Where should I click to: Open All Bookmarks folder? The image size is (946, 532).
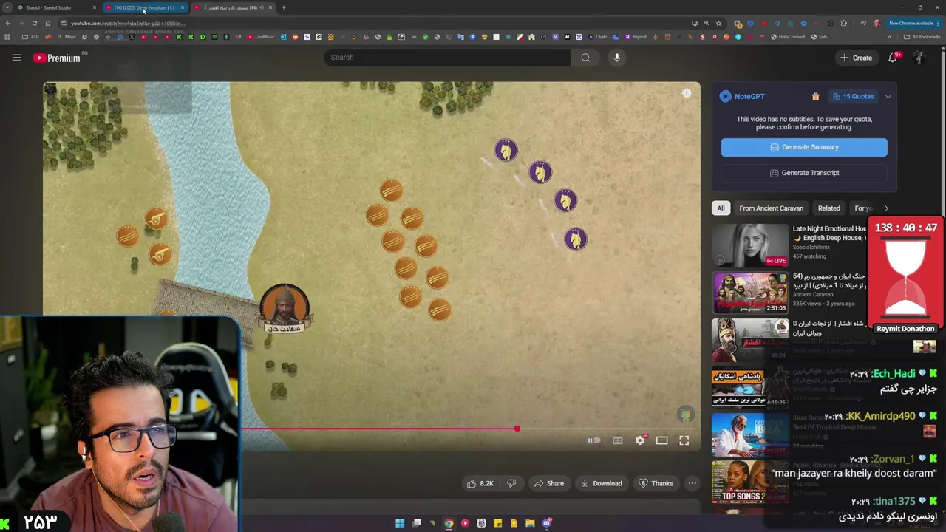point(923,37)
